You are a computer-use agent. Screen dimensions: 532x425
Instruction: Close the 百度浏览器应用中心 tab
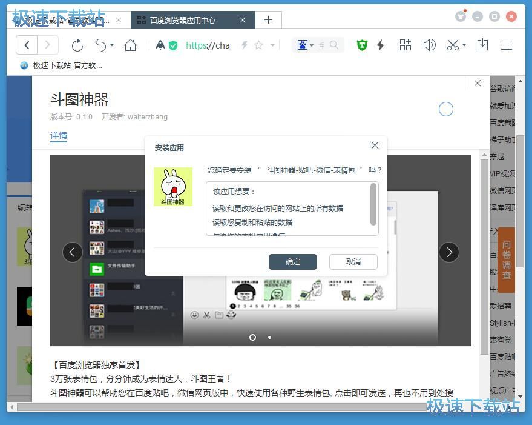[x=243, y=21]
